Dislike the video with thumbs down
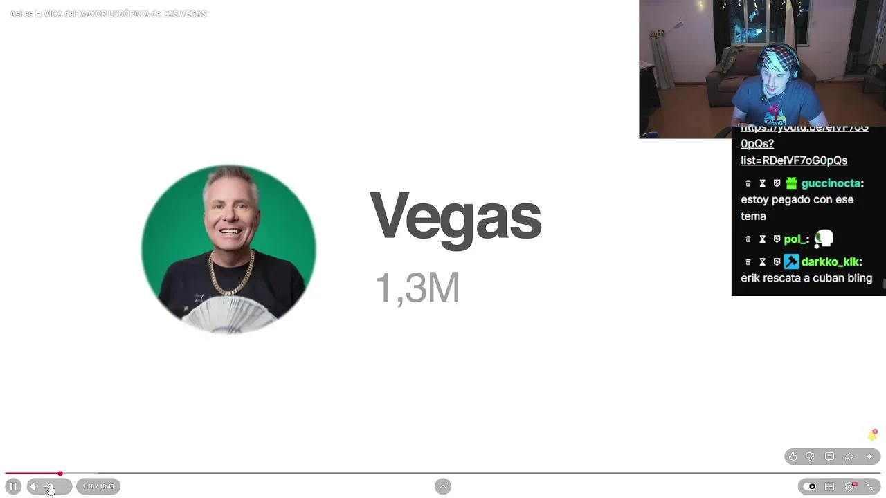Image resolution: width=886 pixels, height=498 pixels. point(811,456)
